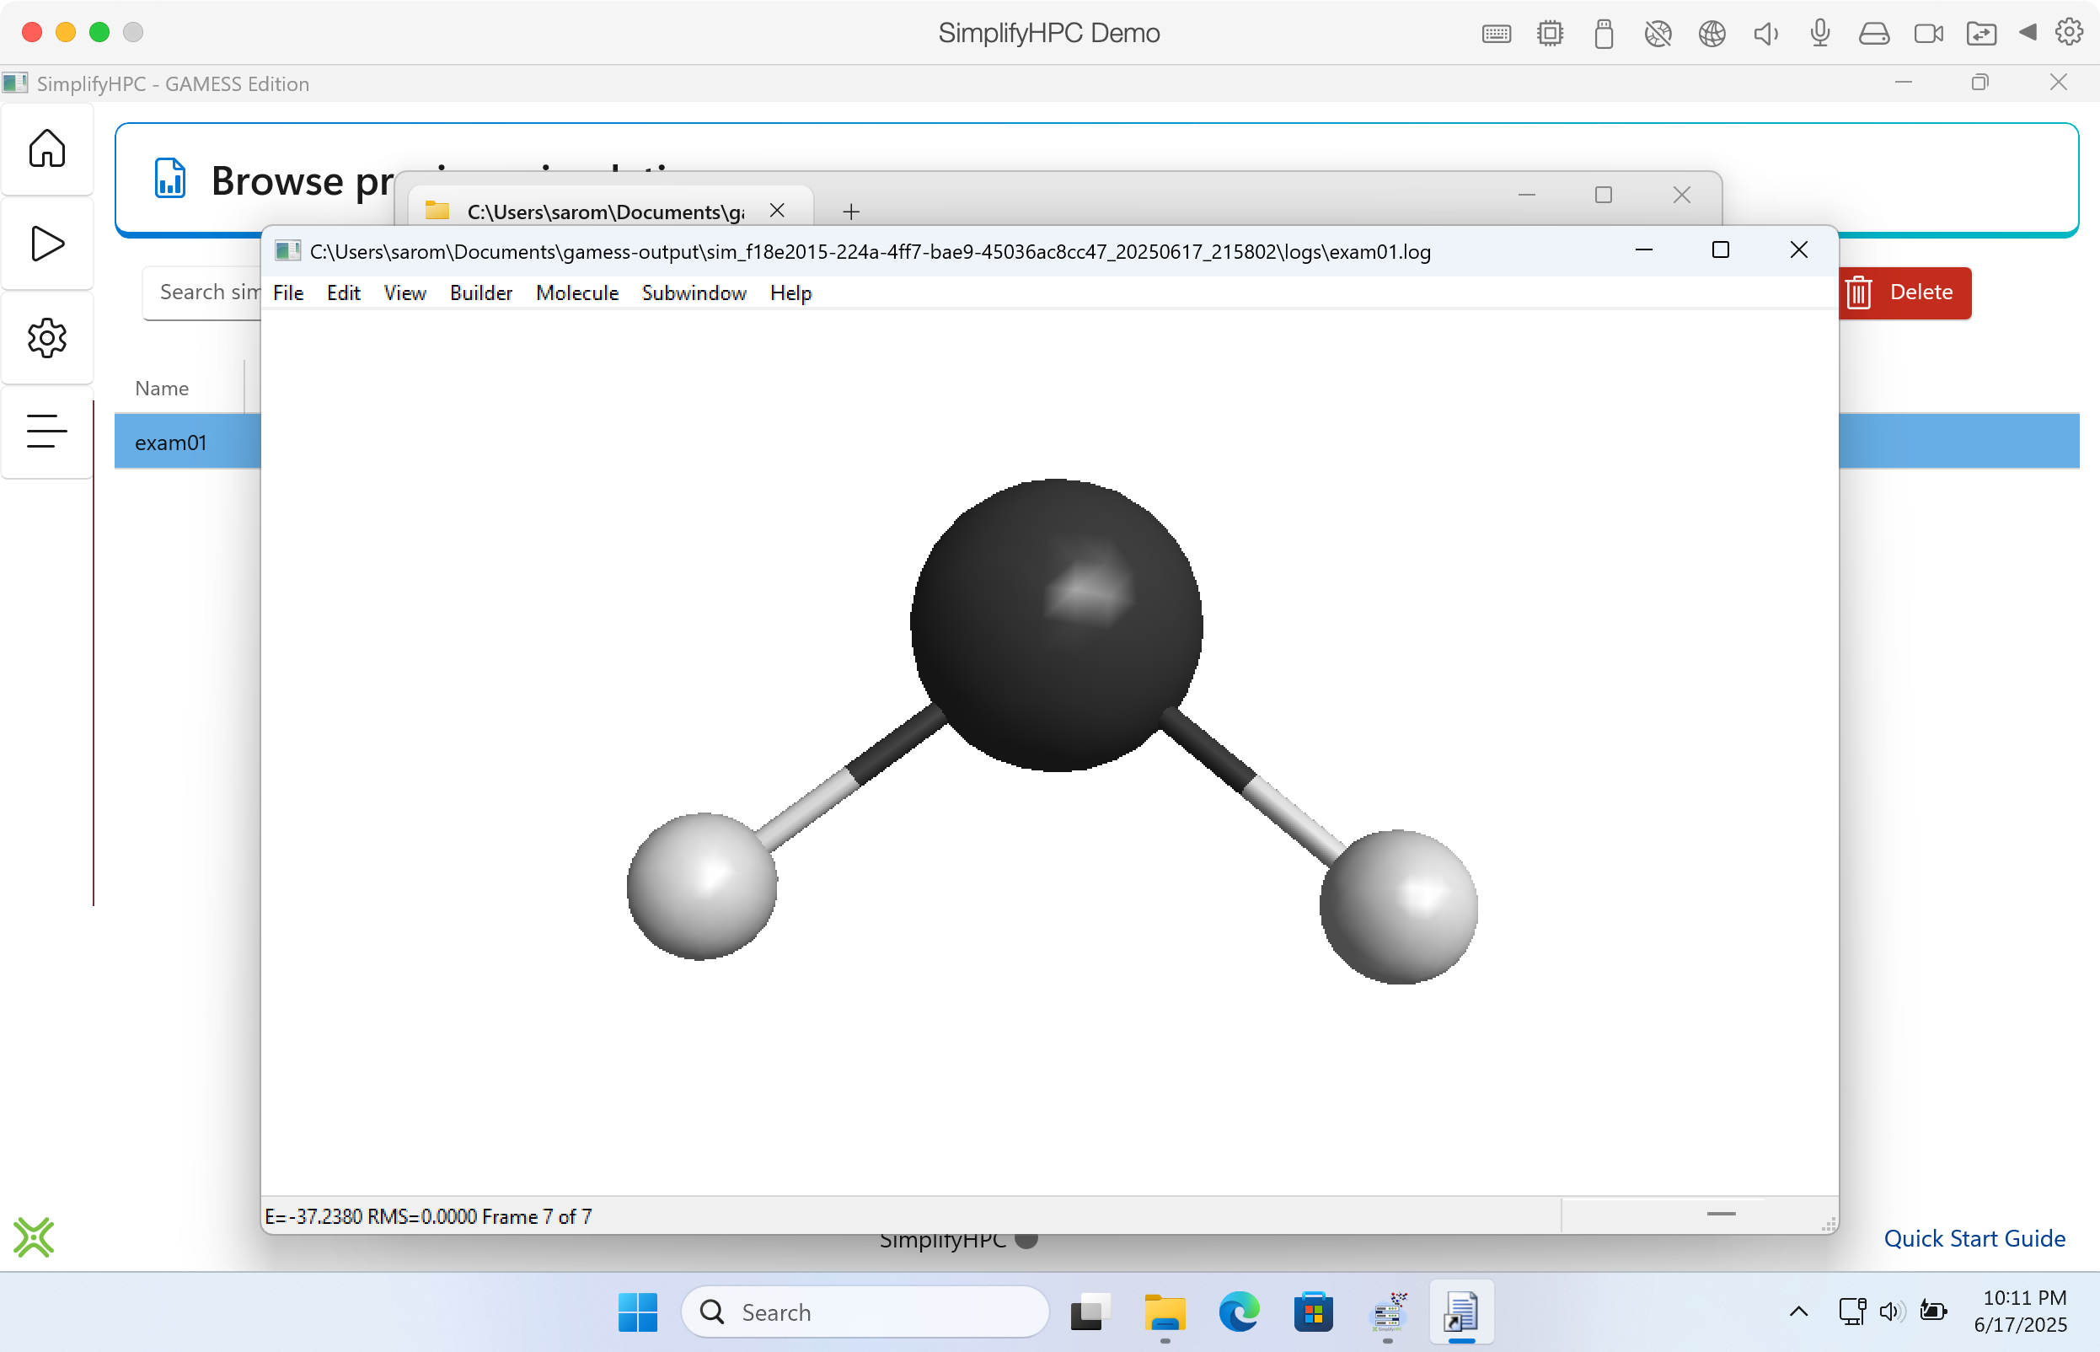Click the green SimplifyHPC logo icon
Viewport: 2100px width, 1352px height.
coord(34,1237)
